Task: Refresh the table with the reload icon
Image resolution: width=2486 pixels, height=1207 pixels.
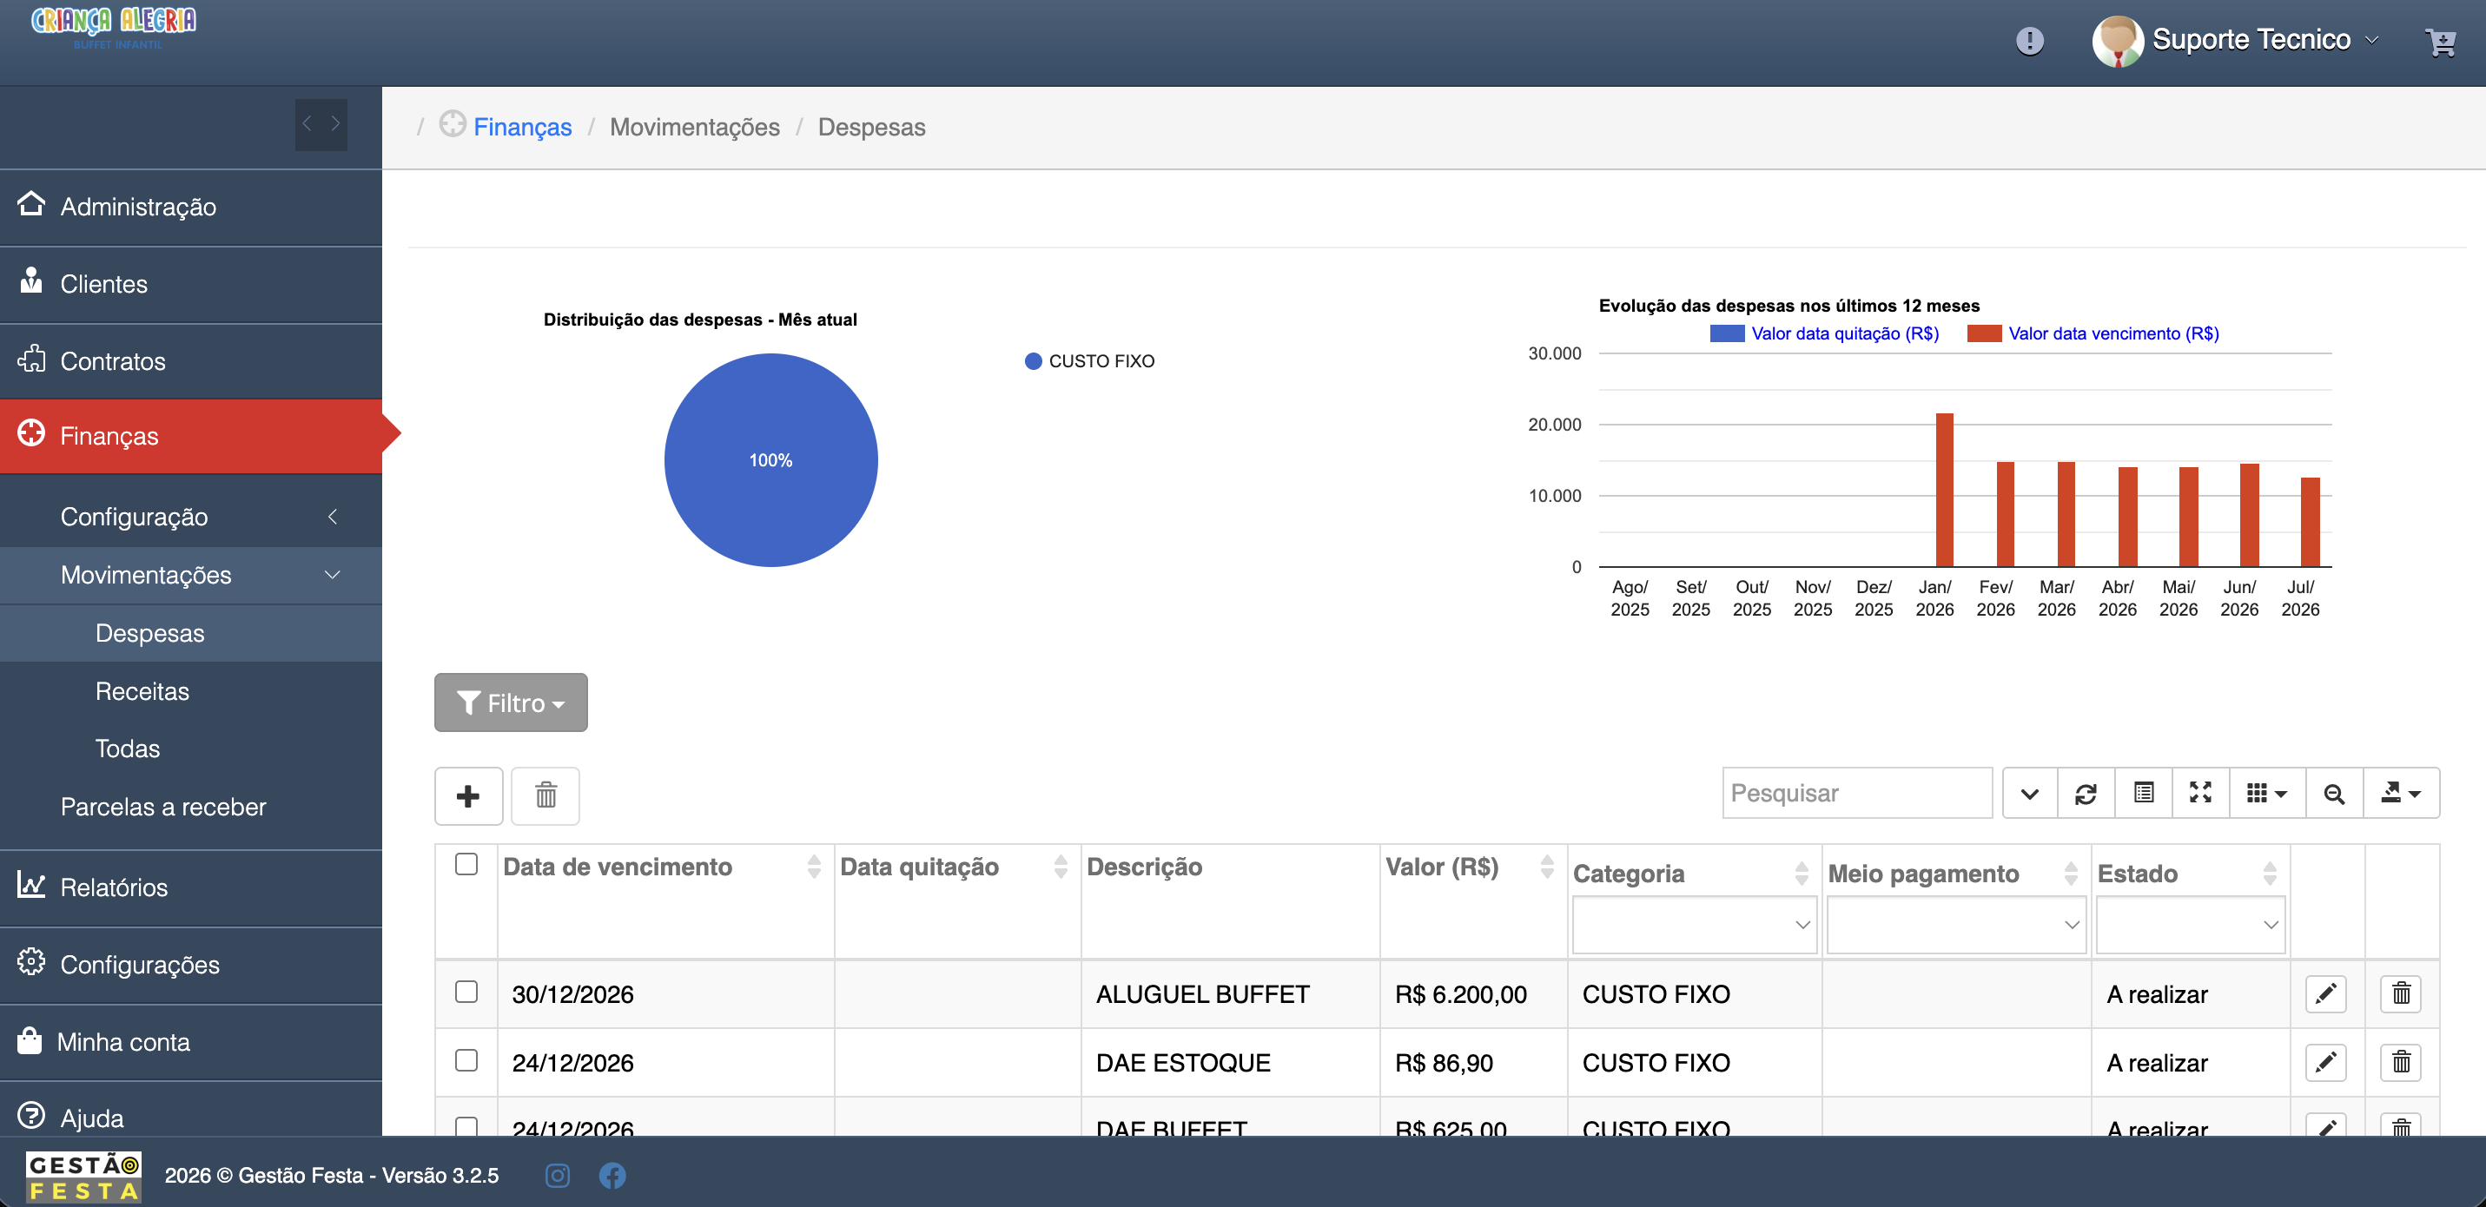Action: 2086,793
